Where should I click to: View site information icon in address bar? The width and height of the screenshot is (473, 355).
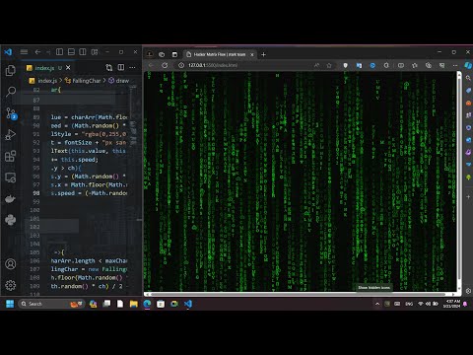point(181,65)
